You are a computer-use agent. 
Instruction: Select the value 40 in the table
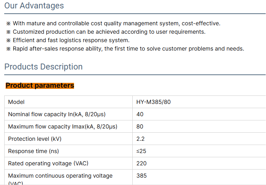(x=140, y=114)
